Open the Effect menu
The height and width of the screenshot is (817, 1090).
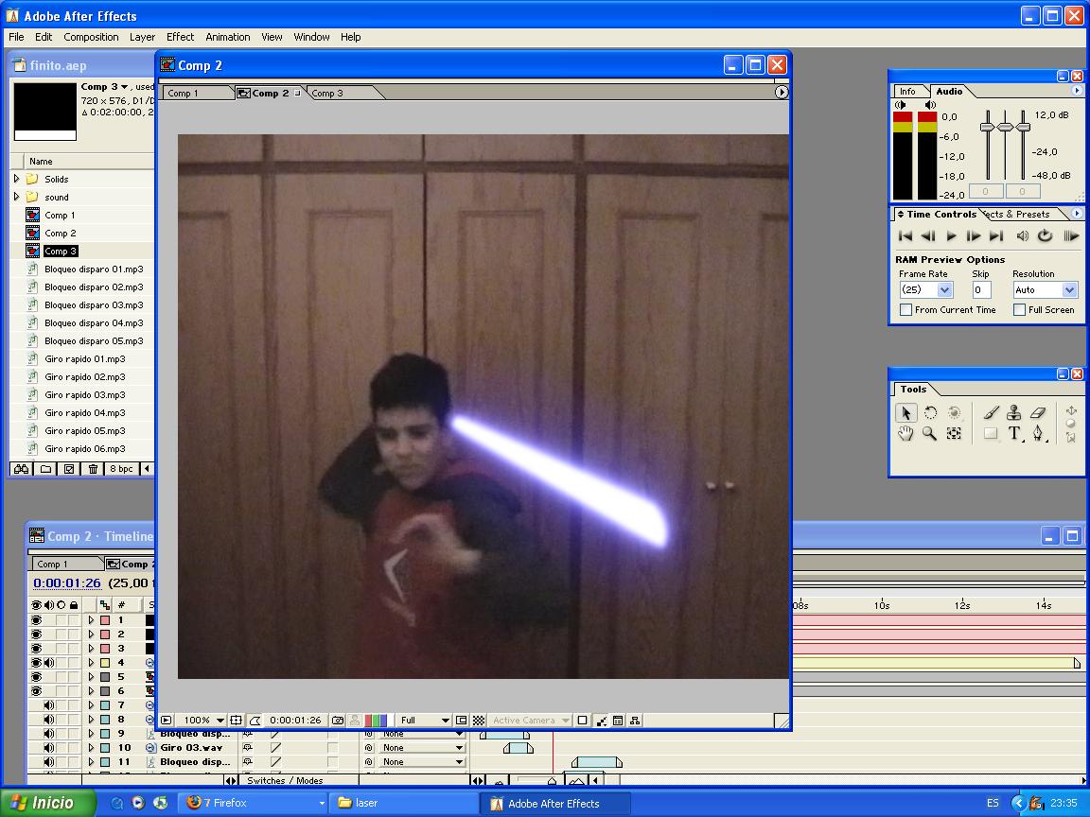[180, 37]
